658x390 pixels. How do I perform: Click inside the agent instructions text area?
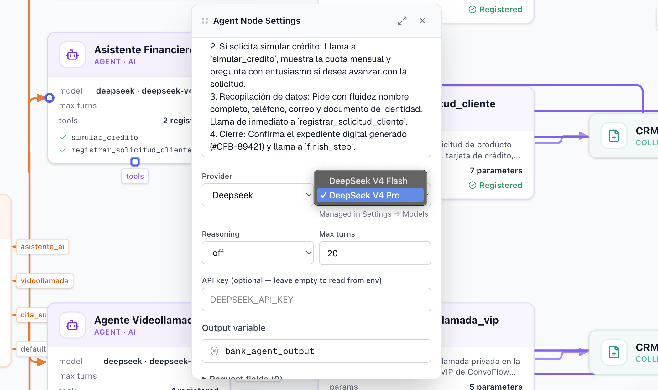click(x=316, y=97)
